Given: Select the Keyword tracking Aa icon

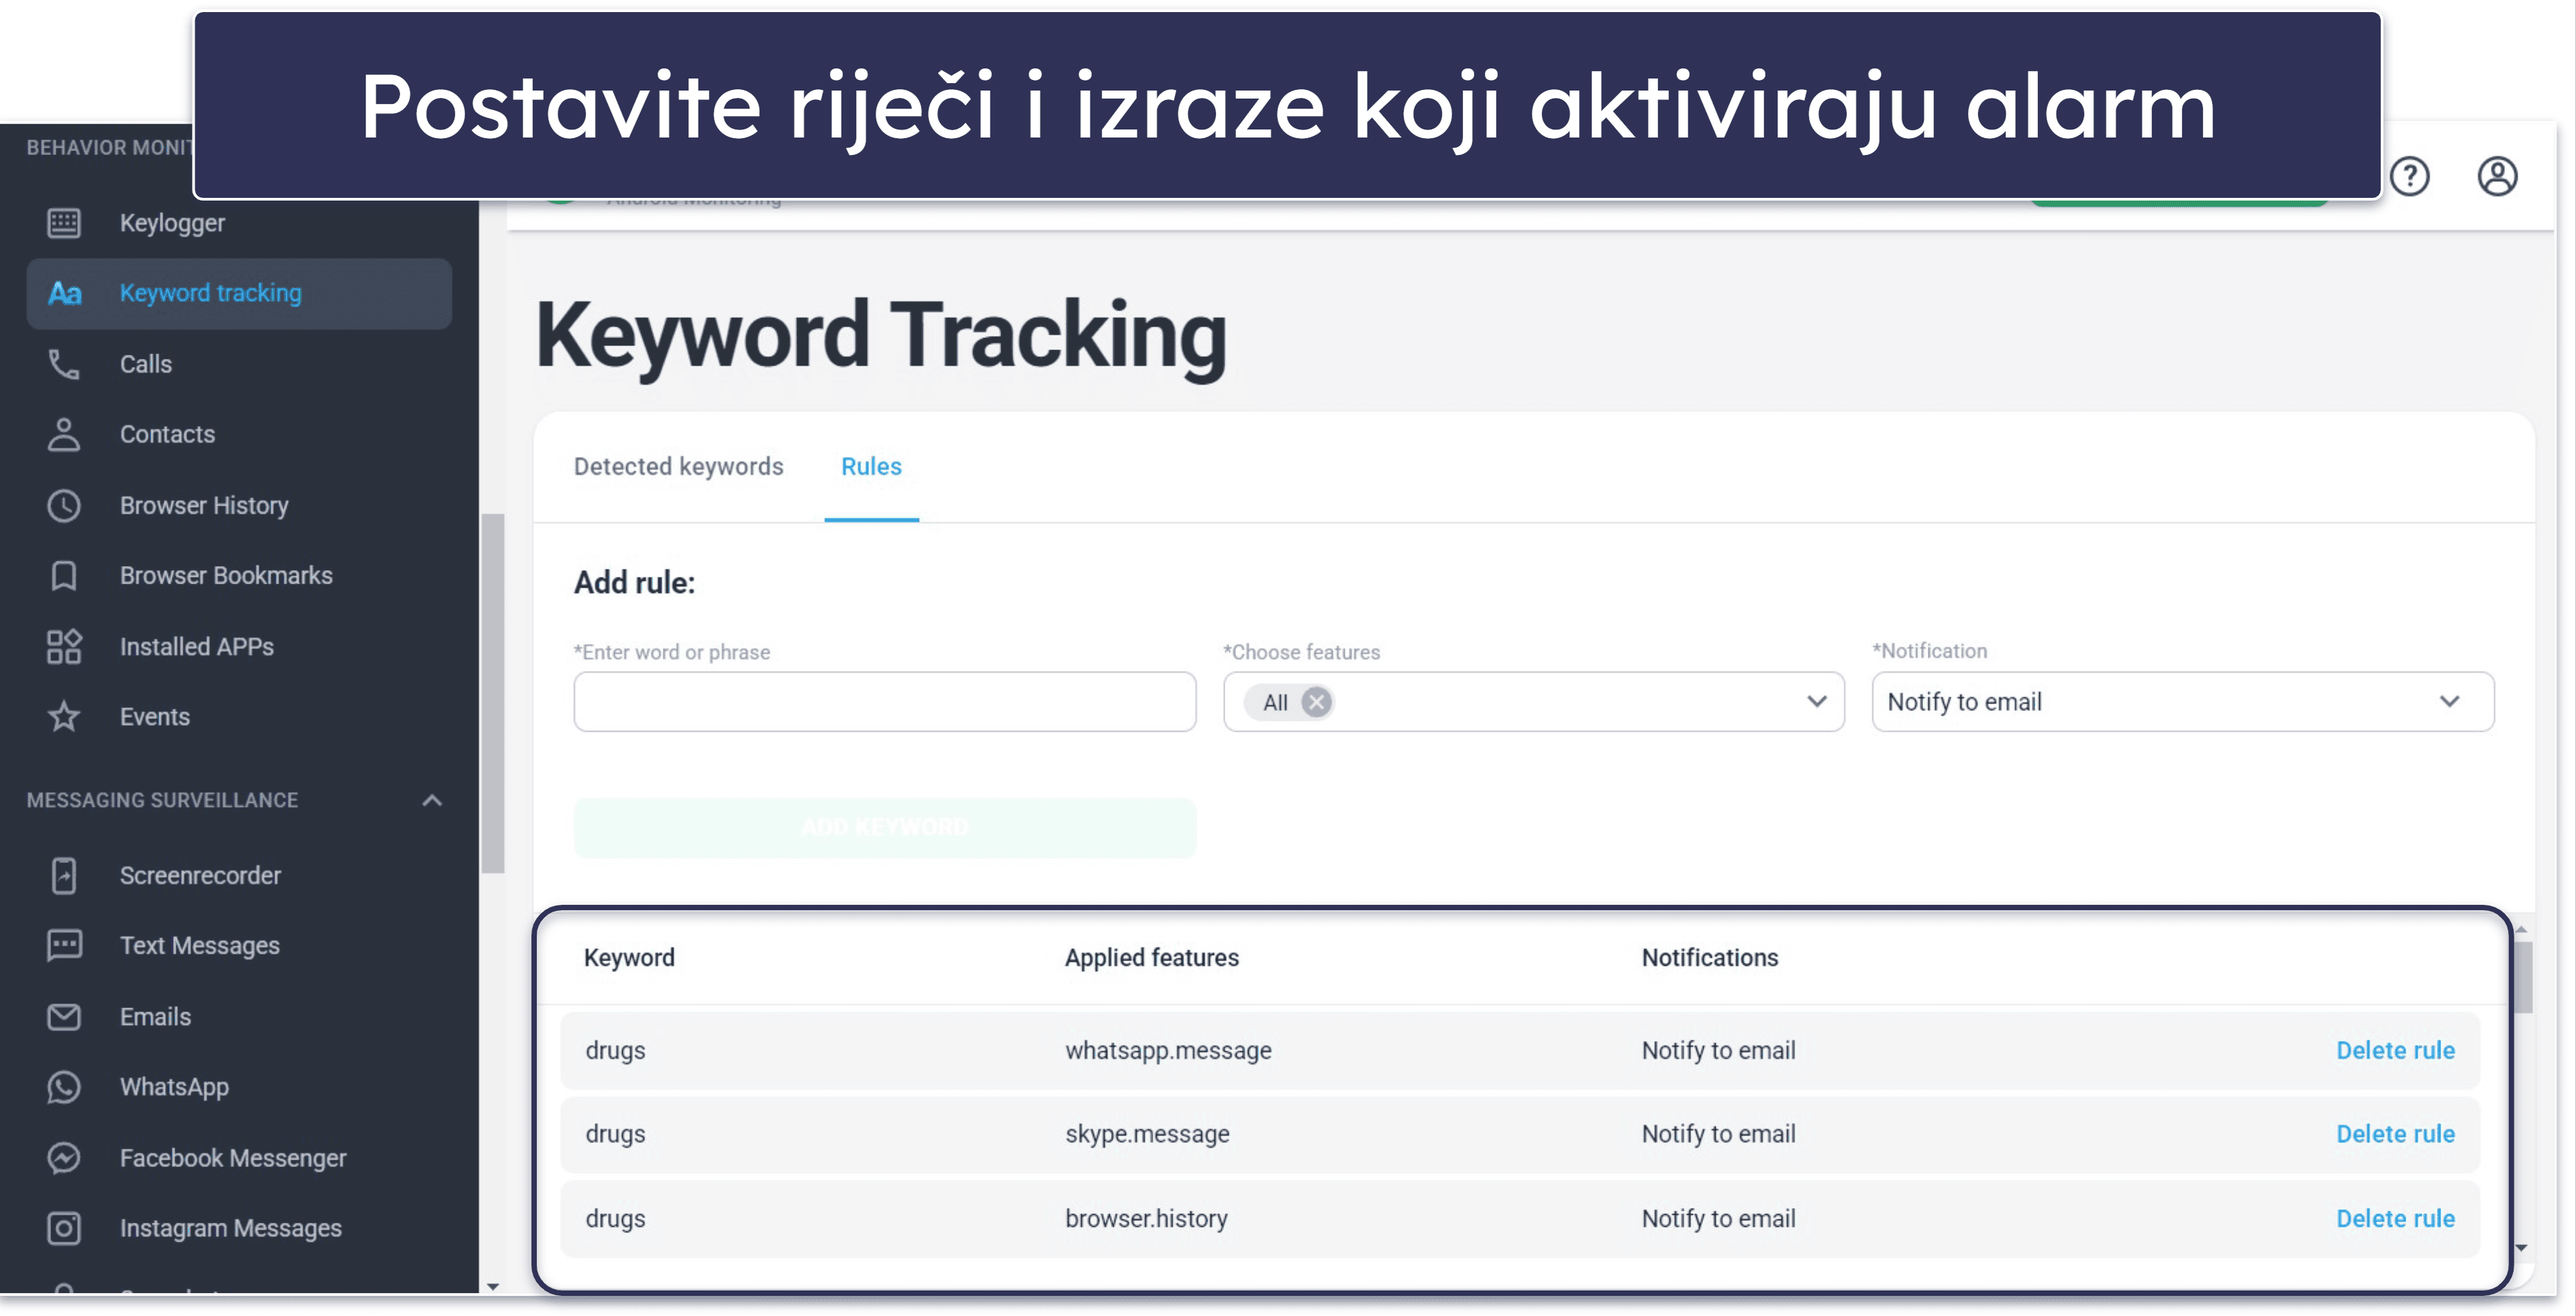Looking at the screenshot, I should coord(64,294).
